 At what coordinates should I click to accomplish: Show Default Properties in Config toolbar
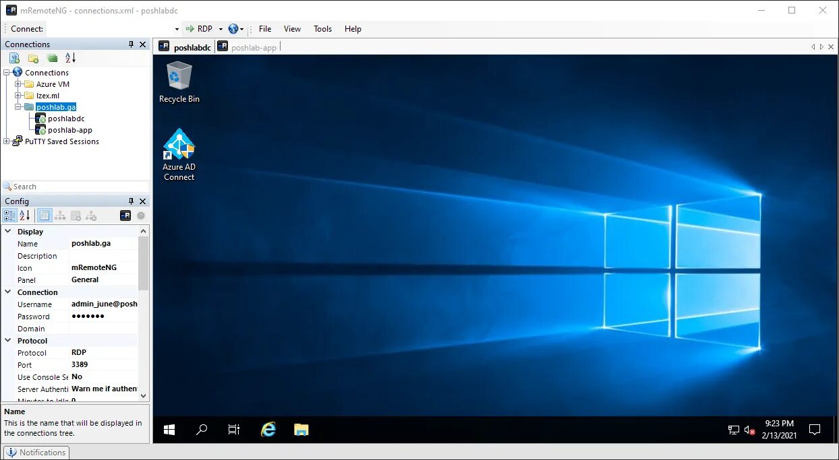click(76, 216)
